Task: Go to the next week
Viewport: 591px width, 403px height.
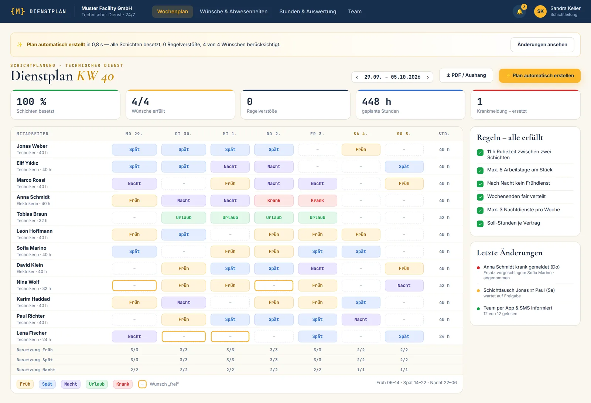Action: point(428,77)
